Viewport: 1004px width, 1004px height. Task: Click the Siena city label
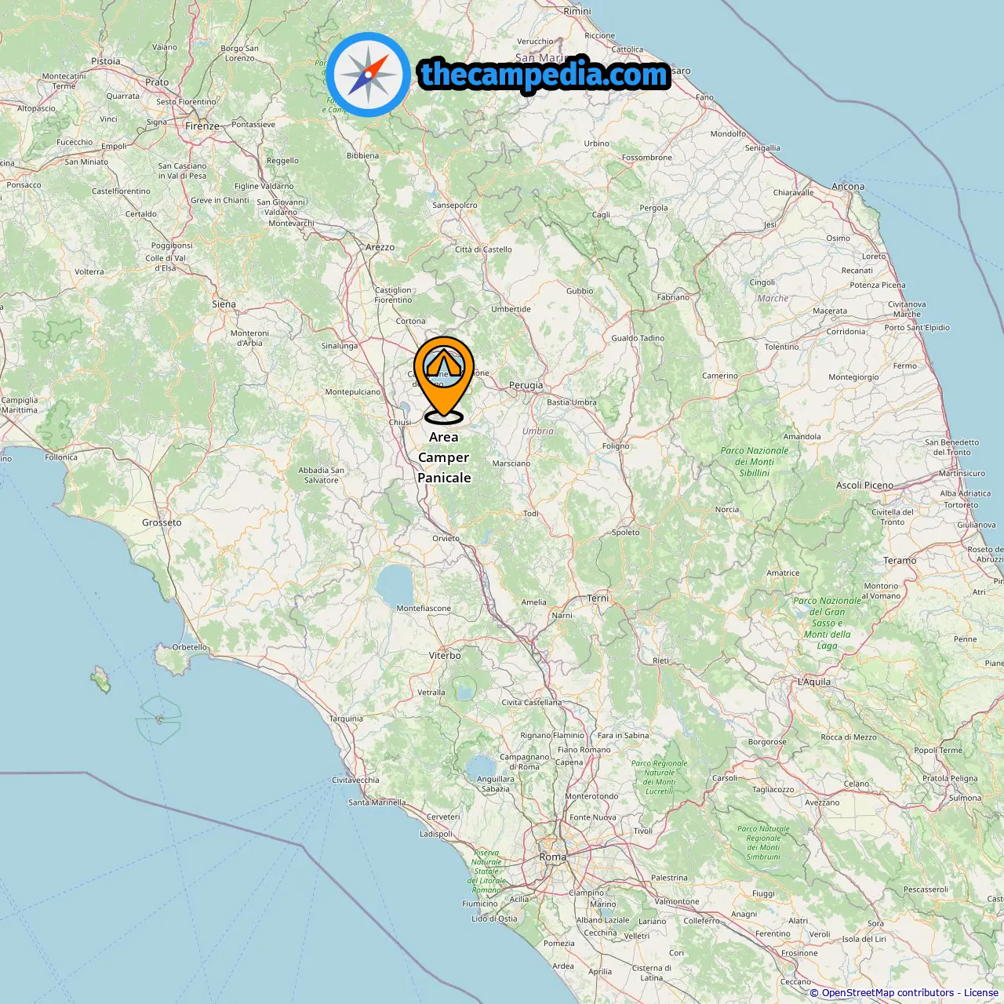[x=224, y=304]
